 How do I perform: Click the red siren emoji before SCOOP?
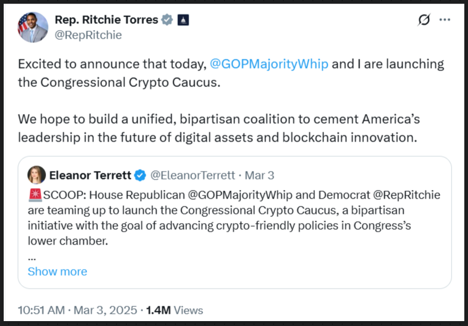coord(35,195)
